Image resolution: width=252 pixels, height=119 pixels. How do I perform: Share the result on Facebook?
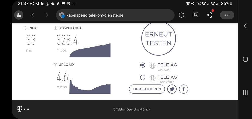(183, 89)
